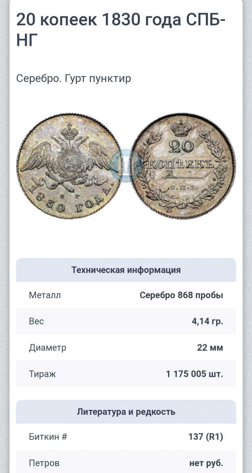
Task: Select the 'Вес' row label
Action: (x=36, y=321)
